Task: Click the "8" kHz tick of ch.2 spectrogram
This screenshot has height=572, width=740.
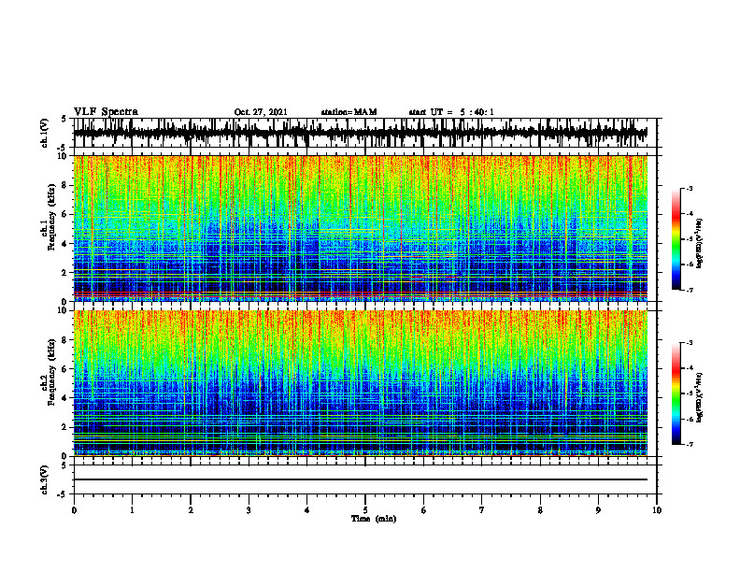Action: pos(66,340)
